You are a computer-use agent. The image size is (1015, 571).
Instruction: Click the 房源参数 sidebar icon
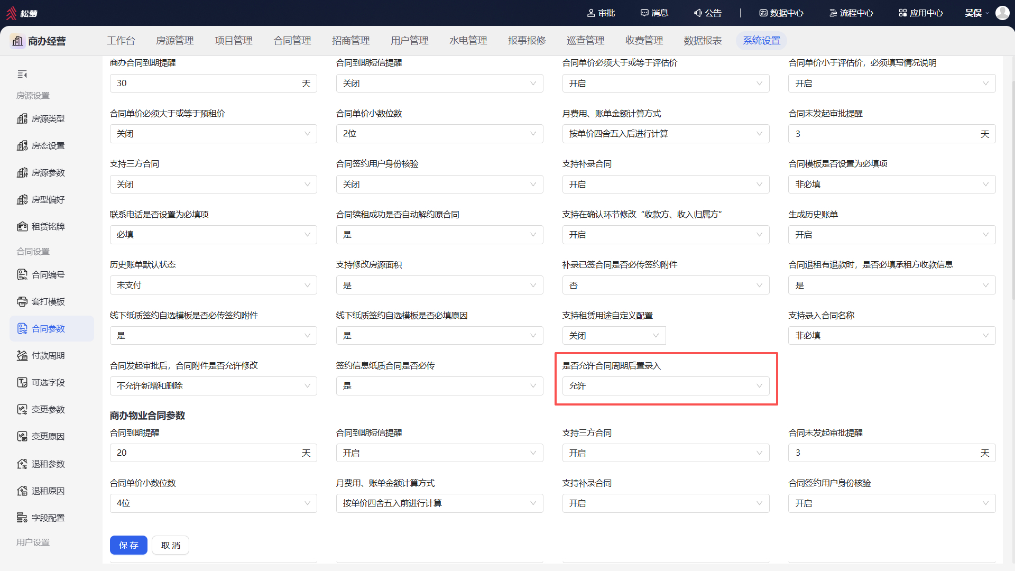22,173
